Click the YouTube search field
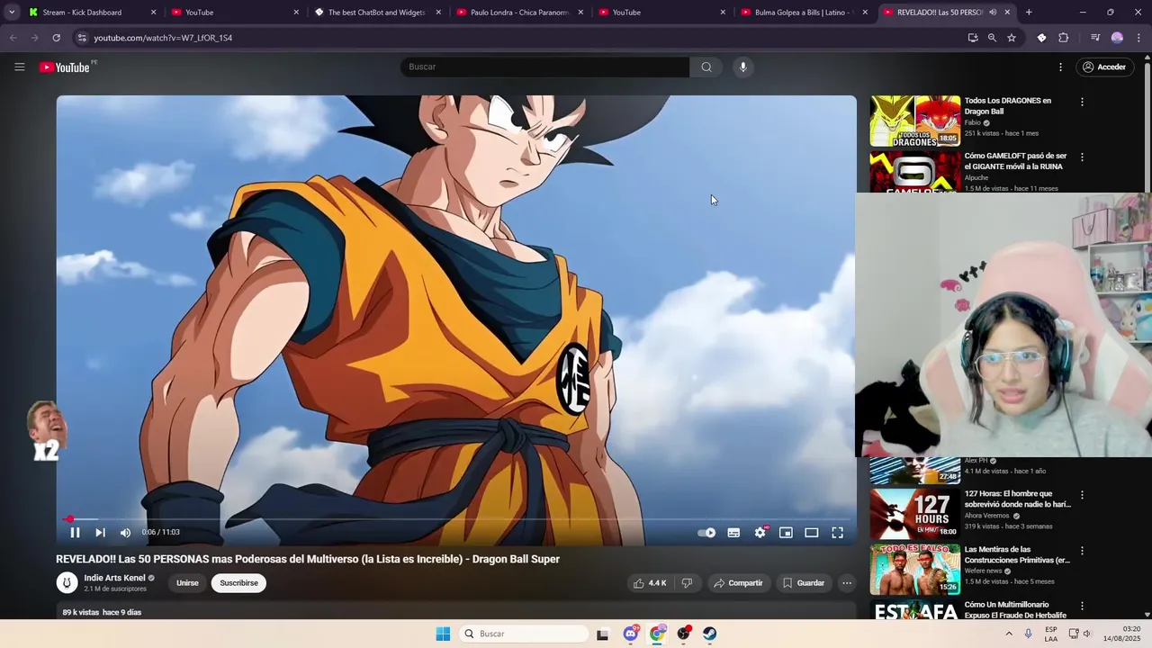Screen dimensions: 1152x648 pos(544,67)
